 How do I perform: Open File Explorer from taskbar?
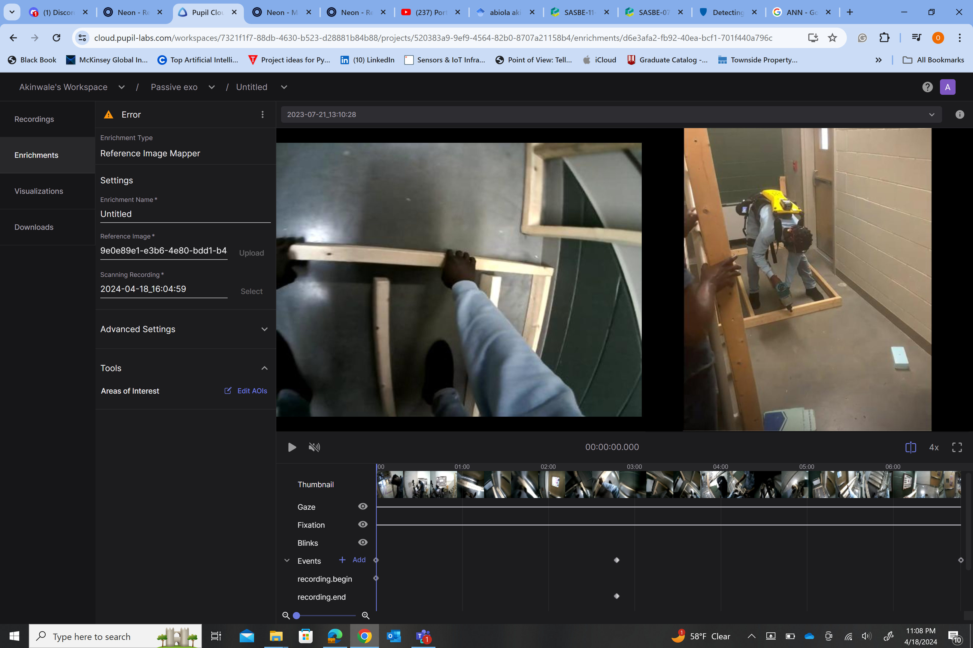276,636
